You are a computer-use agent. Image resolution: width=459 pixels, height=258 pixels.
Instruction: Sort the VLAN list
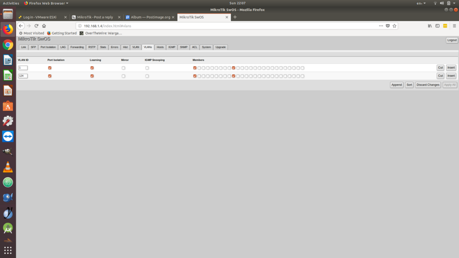409,85
